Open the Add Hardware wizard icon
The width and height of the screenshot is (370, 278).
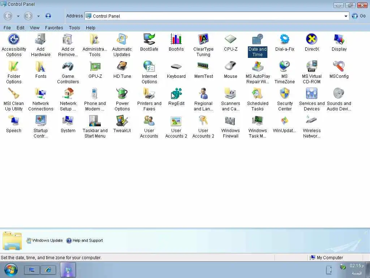[x=40, y=39]
